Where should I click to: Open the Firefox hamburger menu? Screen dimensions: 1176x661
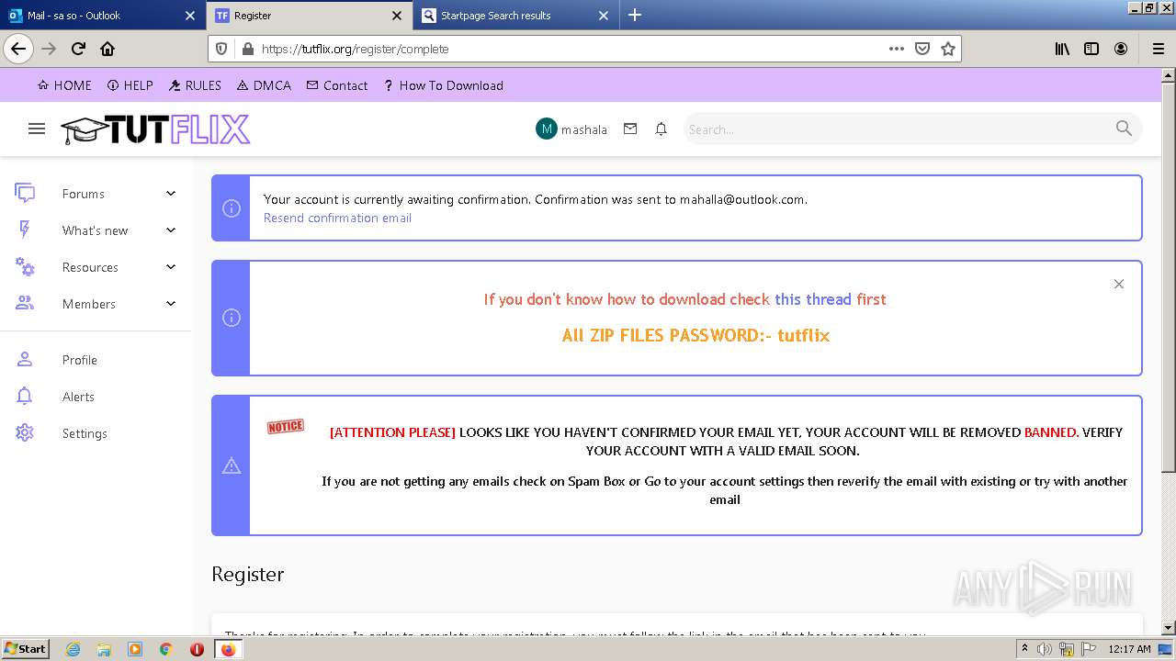1158,49
